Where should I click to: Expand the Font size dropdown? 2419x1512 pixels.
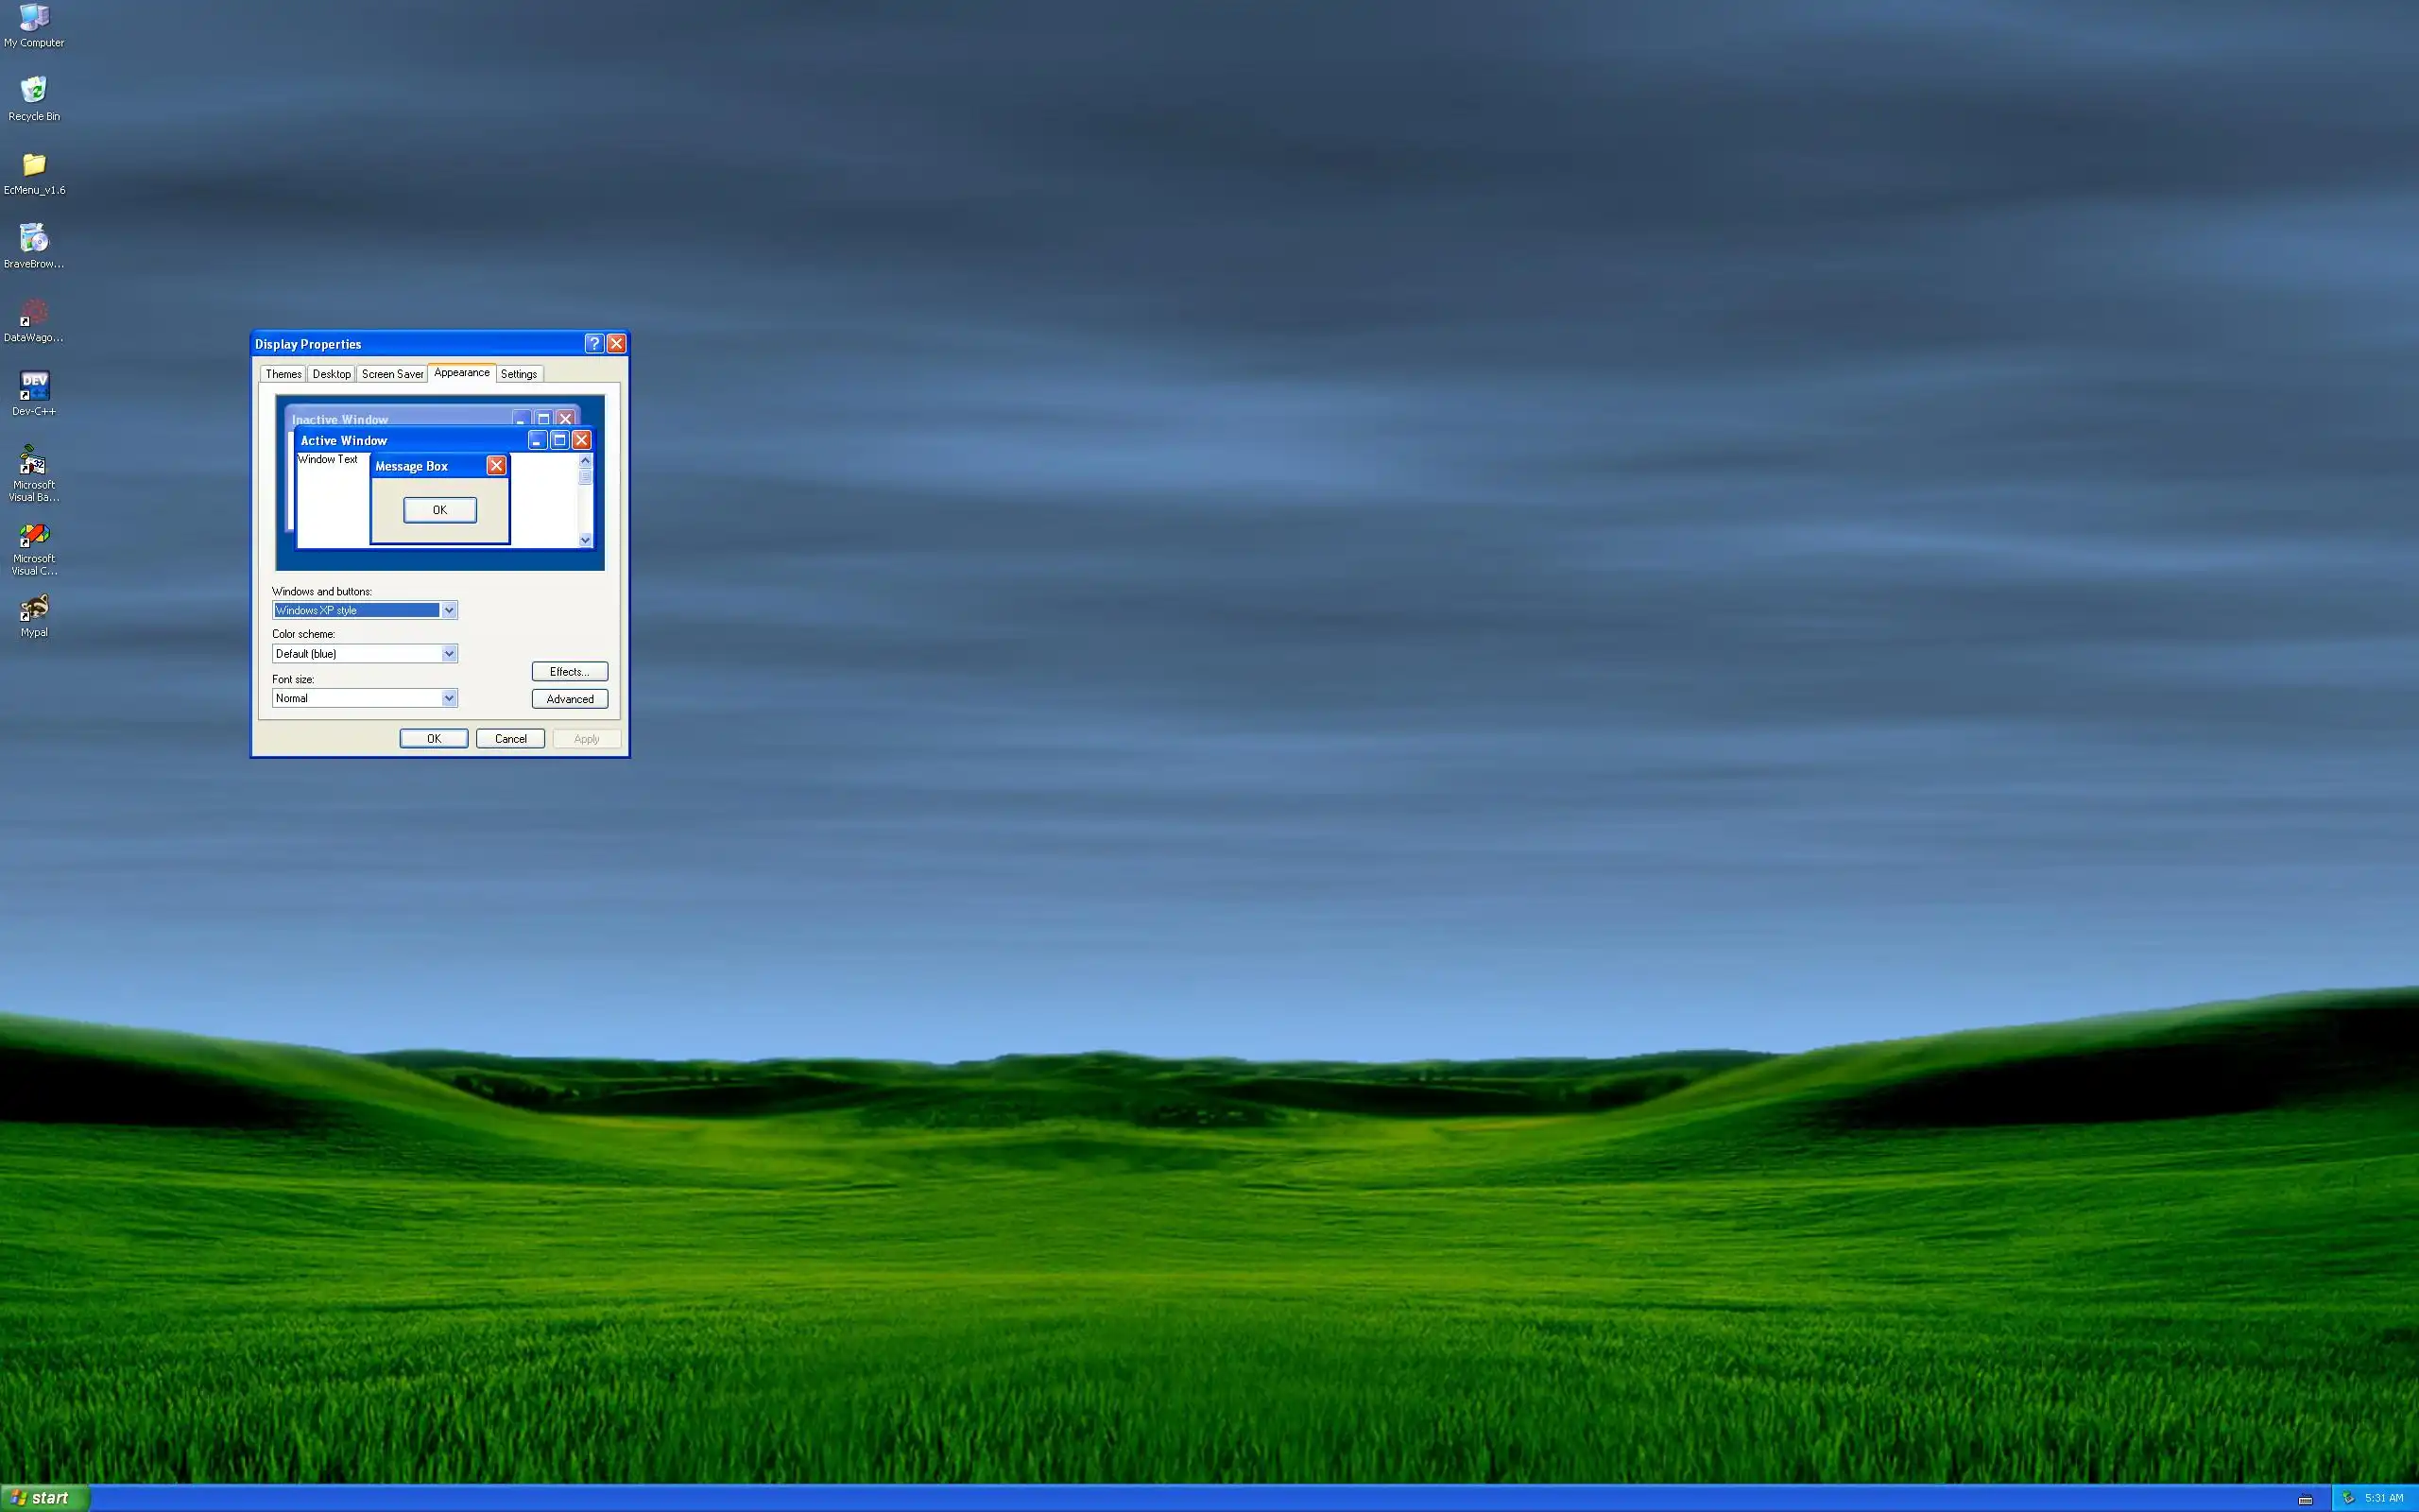pyautogui.click(x=449, y=698)
